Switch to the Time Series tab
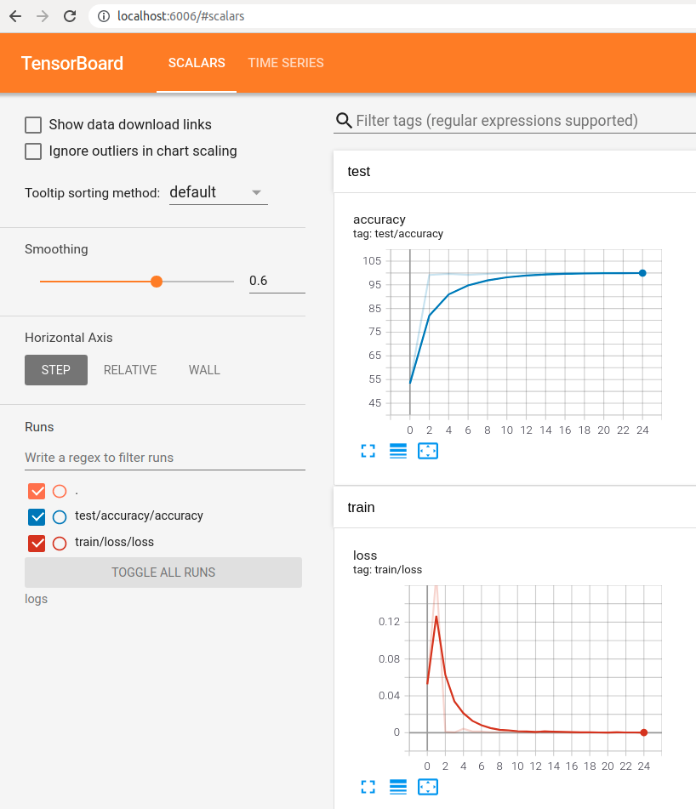The width and height of the screenshot is (696, 809). [x=285, y=63]
